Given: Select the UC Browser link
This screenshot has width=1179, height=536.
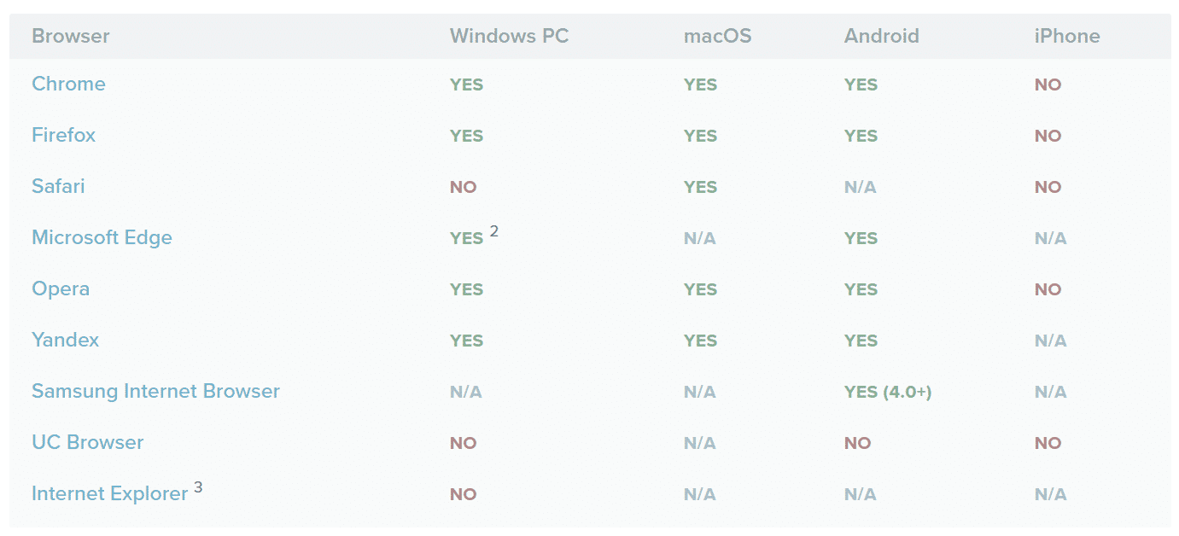Looking at the screenshot, I should point(87,442).
